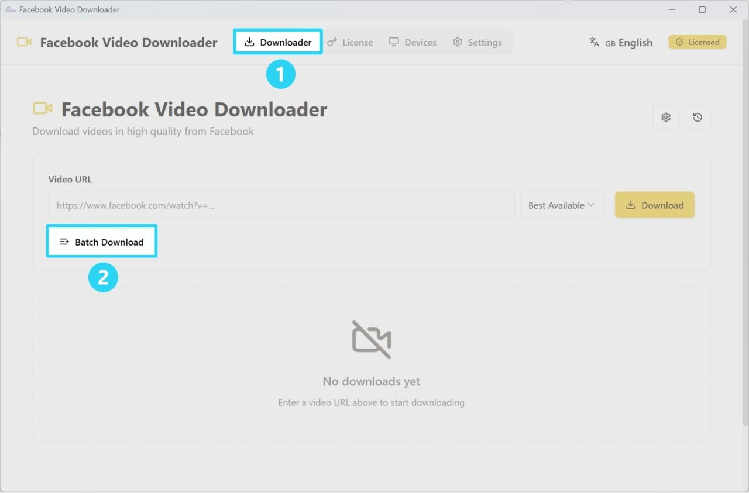The height and width of the screenshot is (493, 749).
Task: Click the video camera app logo icon
Action: pos(23,42)
